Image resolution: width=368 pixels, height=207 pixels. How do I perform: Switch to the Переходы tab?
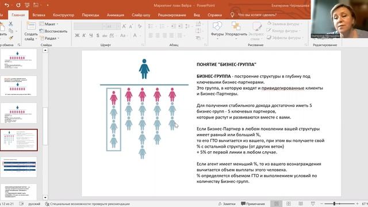[90, 15]
